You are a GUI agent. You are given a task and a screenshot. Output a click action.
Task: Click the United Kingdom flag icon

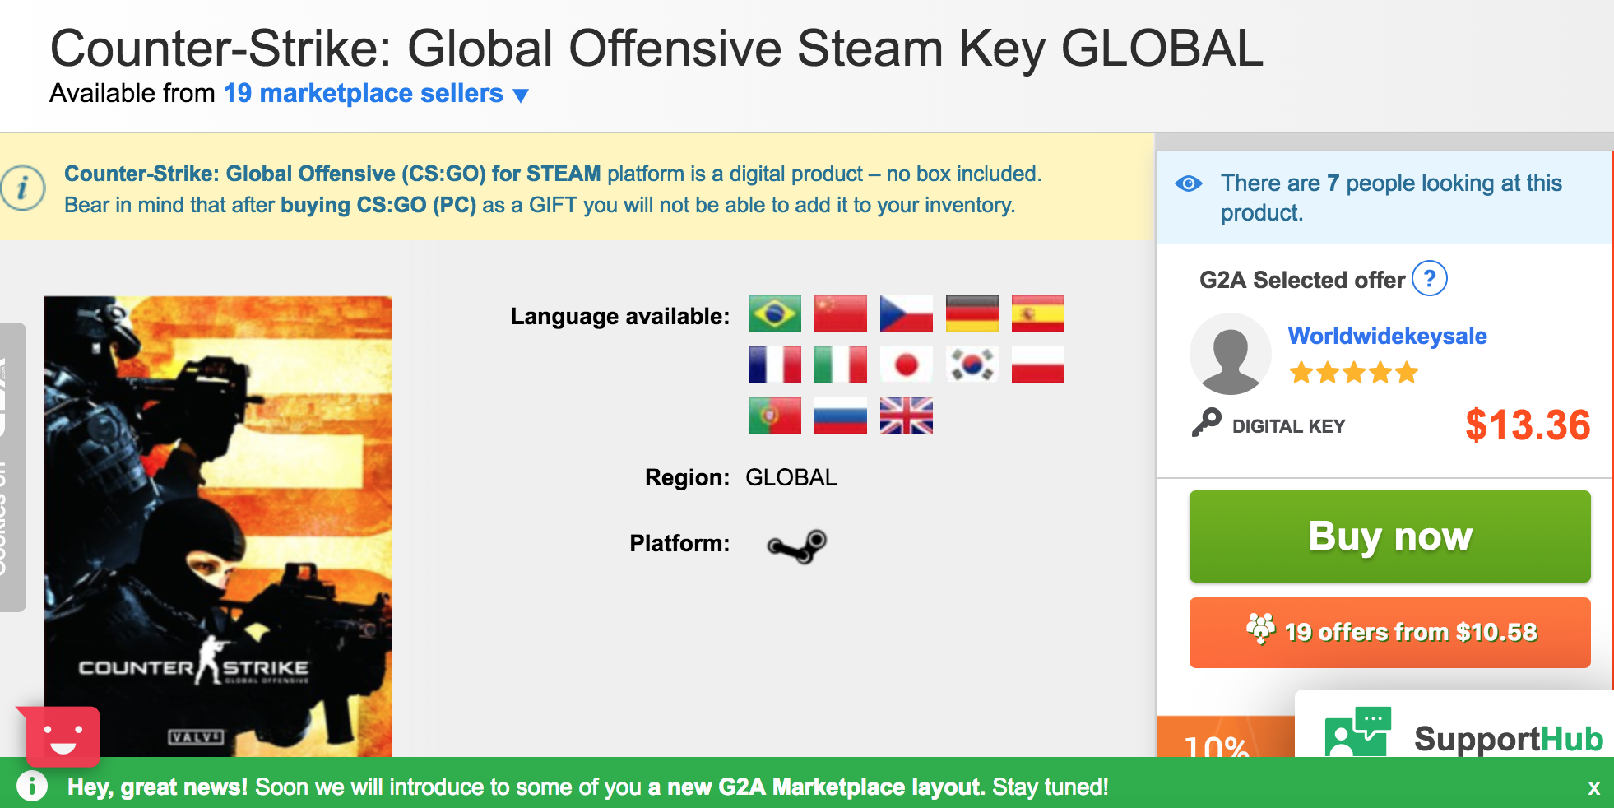906,416
